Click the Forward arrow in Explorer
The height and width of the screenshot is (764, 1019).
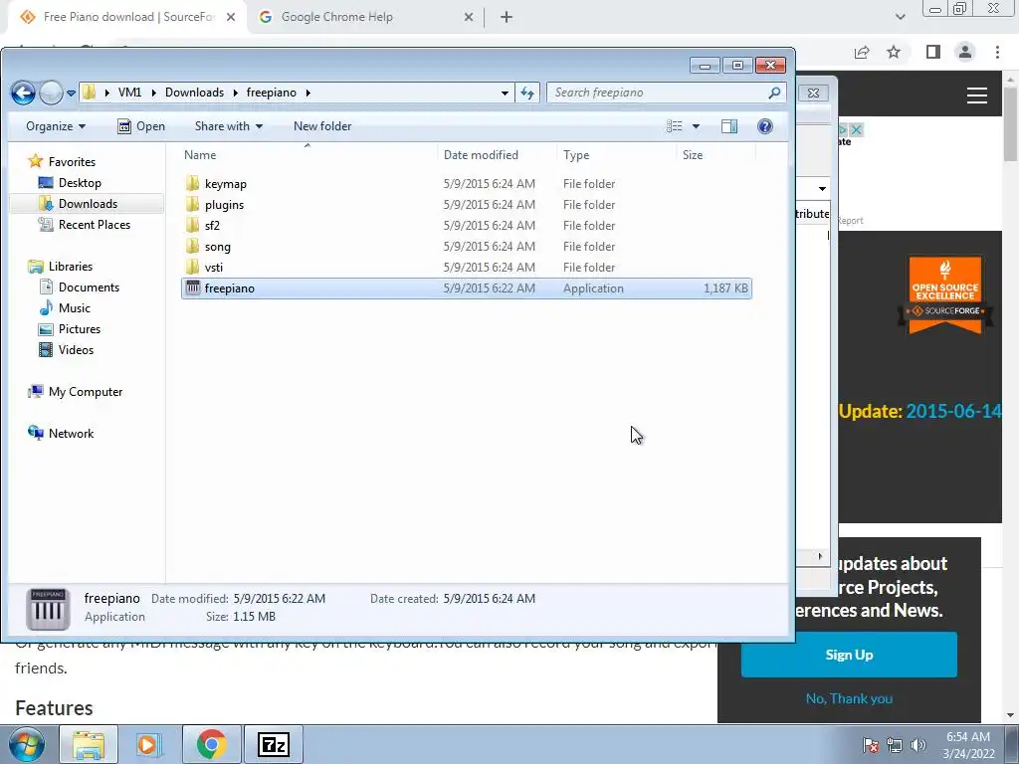click(x=51, y=93)
